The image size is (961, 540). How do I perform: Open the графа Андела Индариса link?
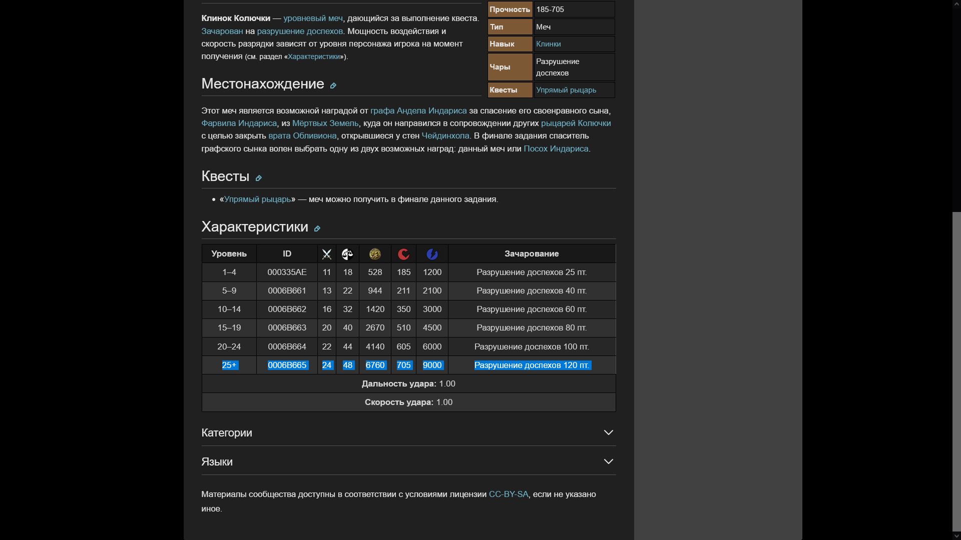(x=418, y=110)
